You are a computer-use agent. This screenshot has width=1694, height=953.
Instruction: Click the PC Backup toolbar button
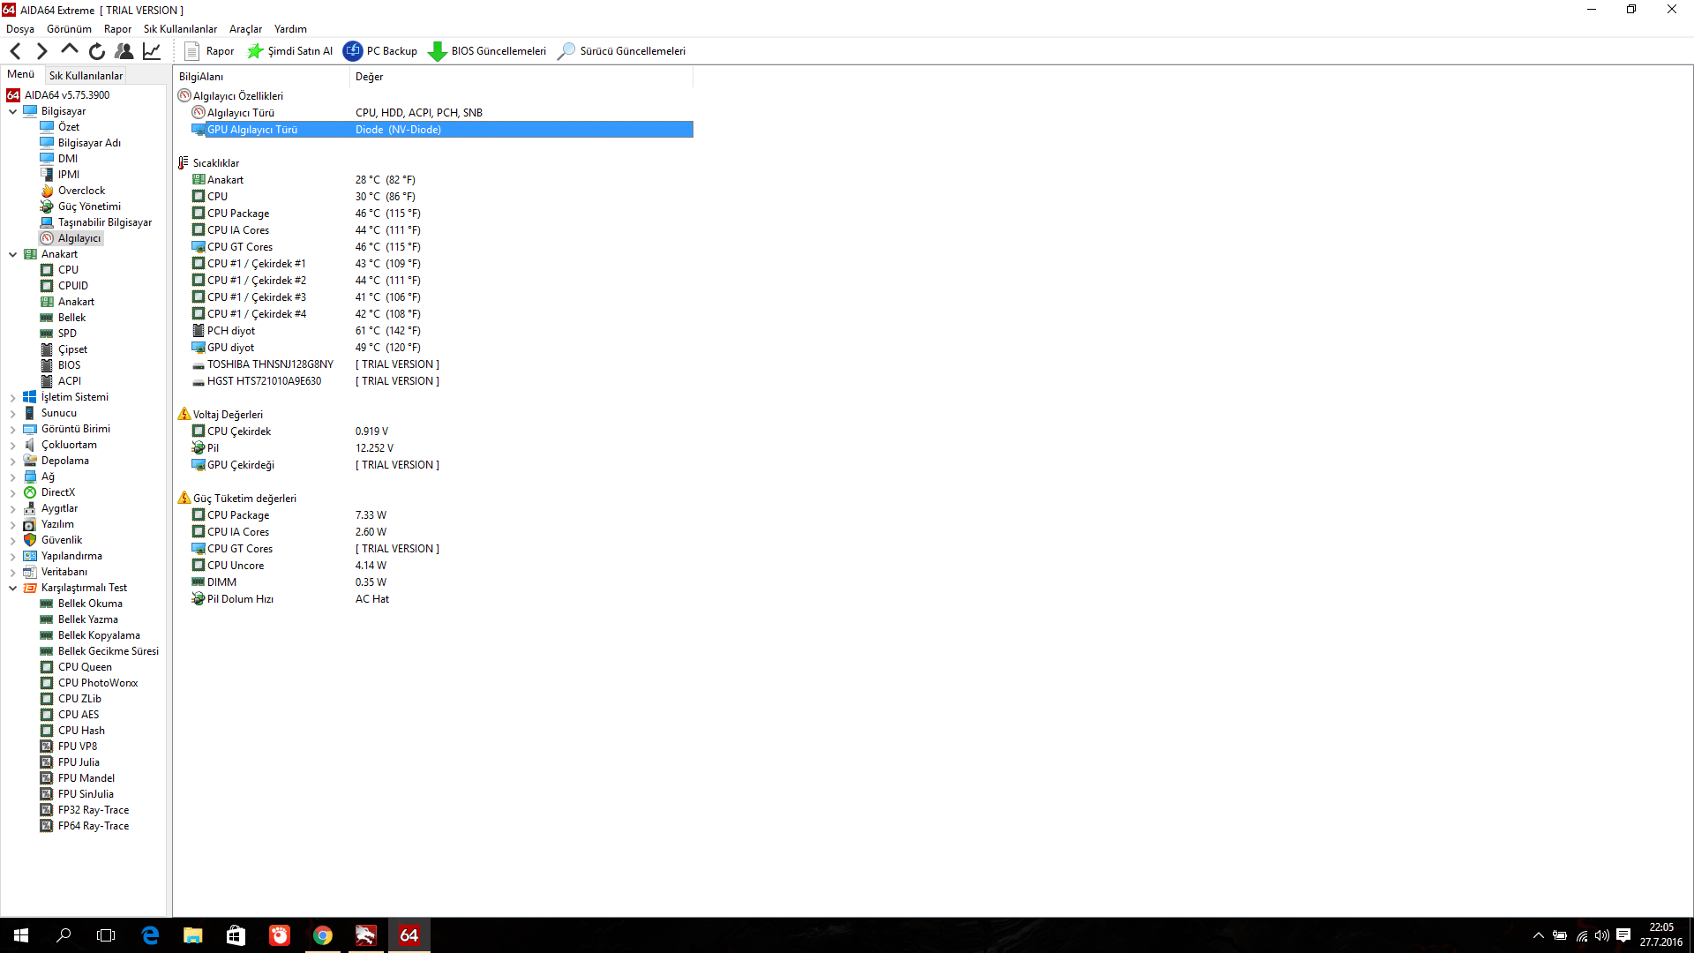coord(380,51)
